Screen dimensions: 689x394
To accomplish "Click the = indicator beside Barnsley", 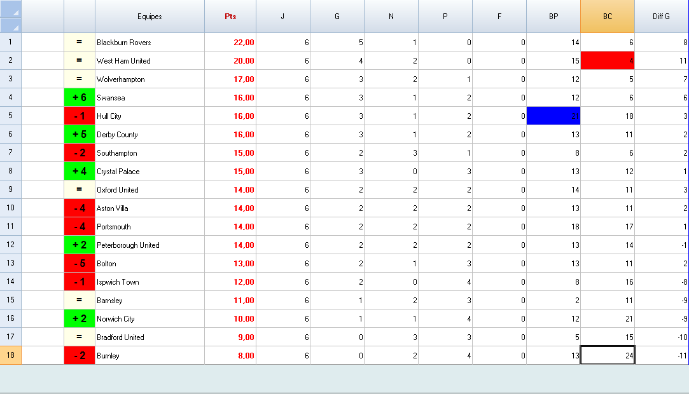I will click(80, 300).
